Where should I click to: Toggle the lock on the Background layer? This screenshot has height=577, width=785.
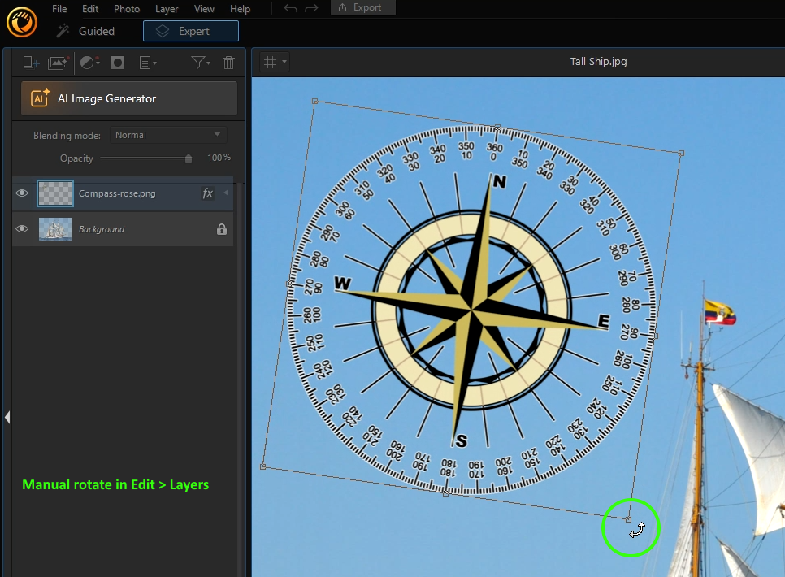click(x=221, y=229)
